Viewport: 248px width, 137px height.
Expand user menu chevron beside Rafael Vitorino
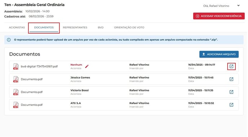[x=238, y=5]
